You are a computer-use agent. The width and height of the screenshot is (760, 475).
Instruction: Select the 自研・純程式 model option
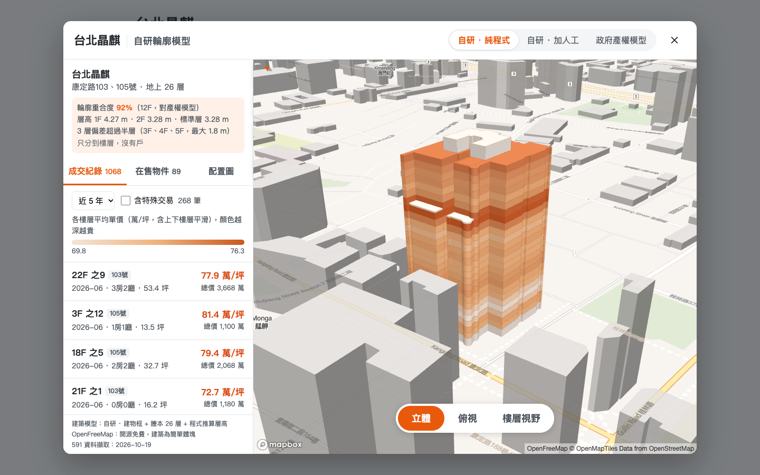[484, 40]
